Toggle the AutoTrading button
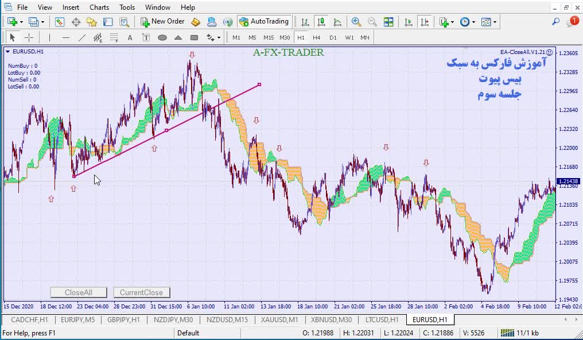The height and width of the screenshot is (340, 583). pyautogui.click(x=263, y=22)
